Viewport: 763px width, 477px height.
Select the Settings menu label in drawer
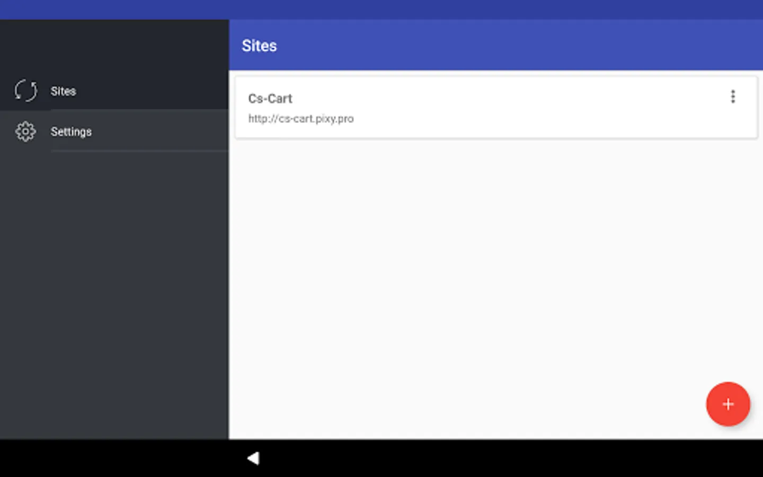click(x=71, y=131)
